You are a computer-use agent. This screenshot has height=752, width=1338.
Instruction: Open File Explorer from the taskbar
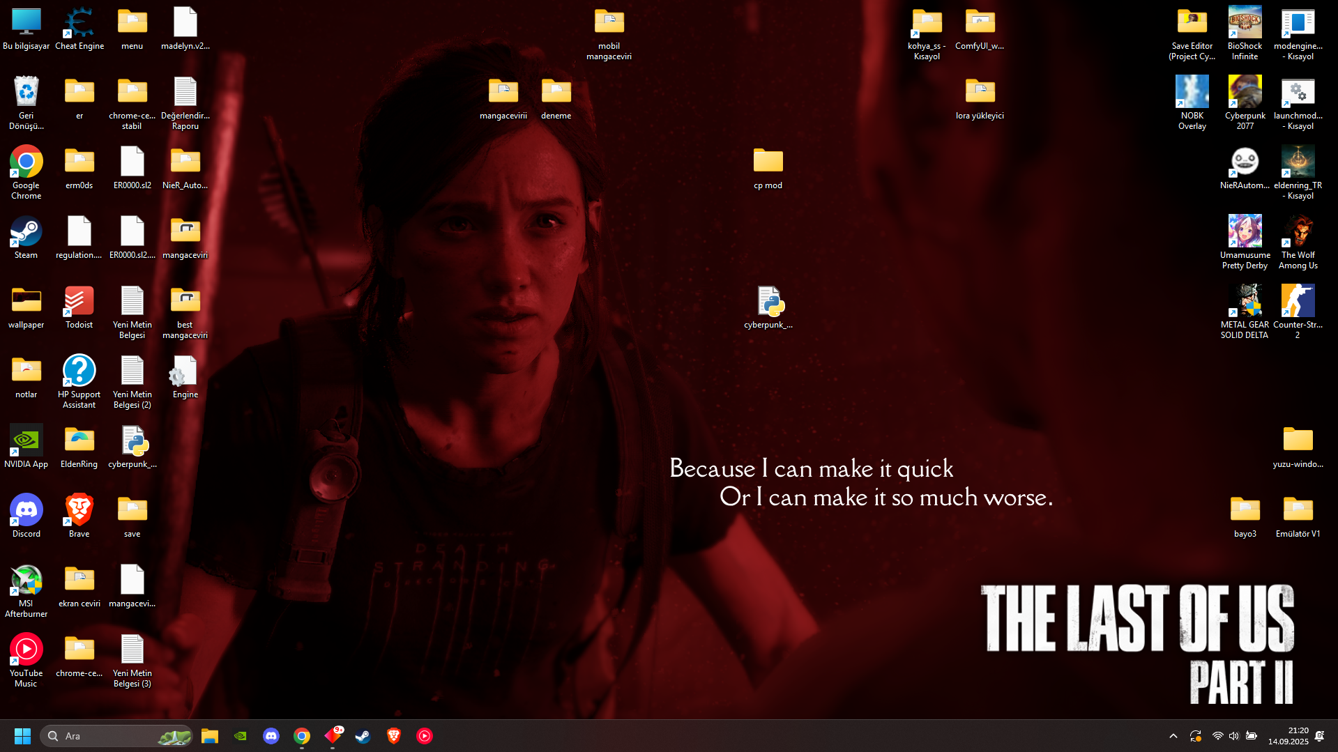coord(210,736)
